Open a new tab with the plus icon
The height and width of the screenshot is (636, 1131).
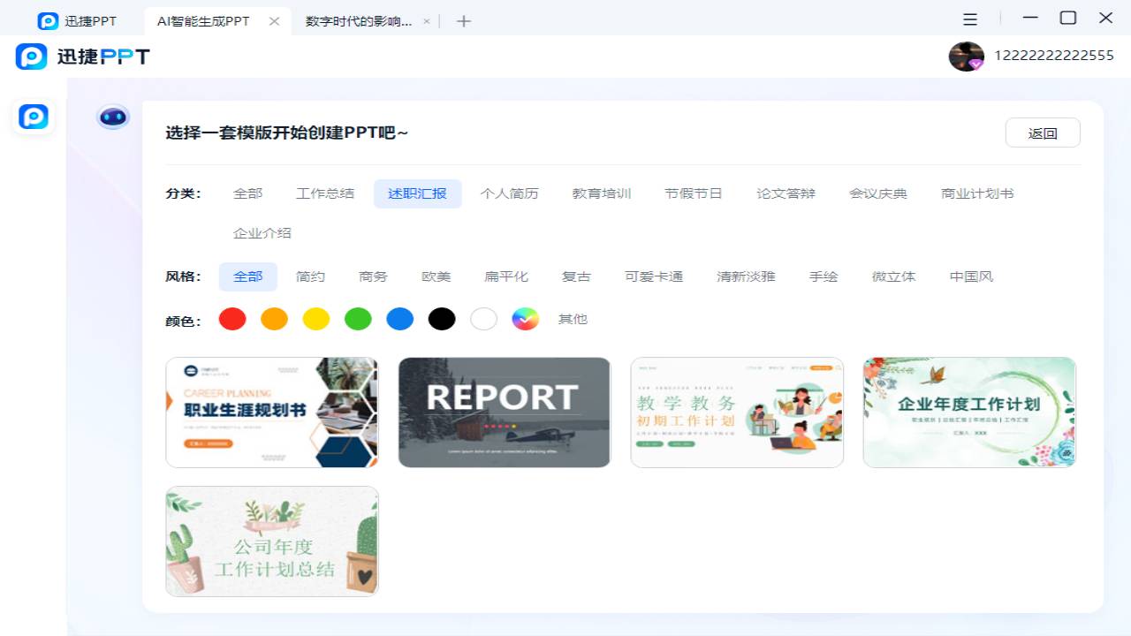point(463,20)
